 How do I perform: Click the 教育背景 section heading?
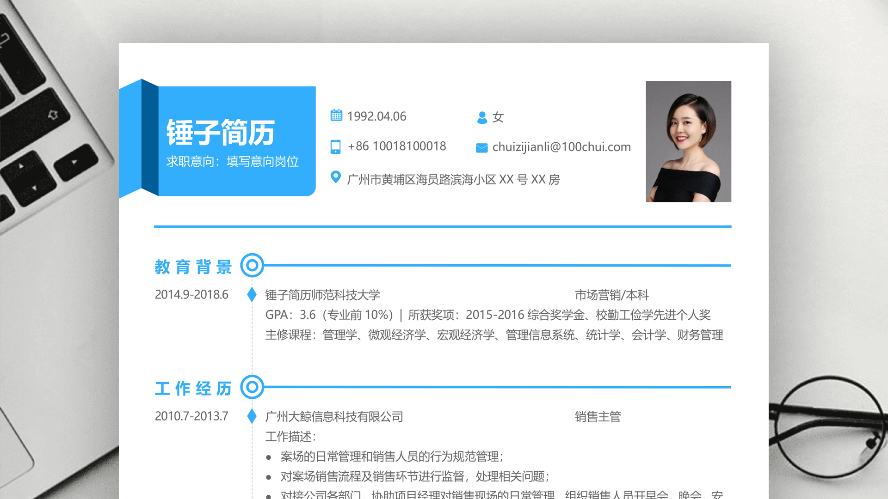pyautogui.click(x=193, y=267)
